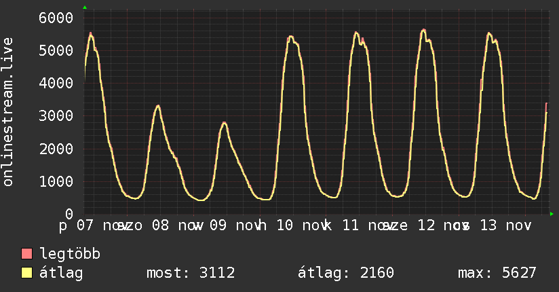Click the "átlag: 2160" average statistic
This screenshot has width=559, height=292.
click(346, 274)
